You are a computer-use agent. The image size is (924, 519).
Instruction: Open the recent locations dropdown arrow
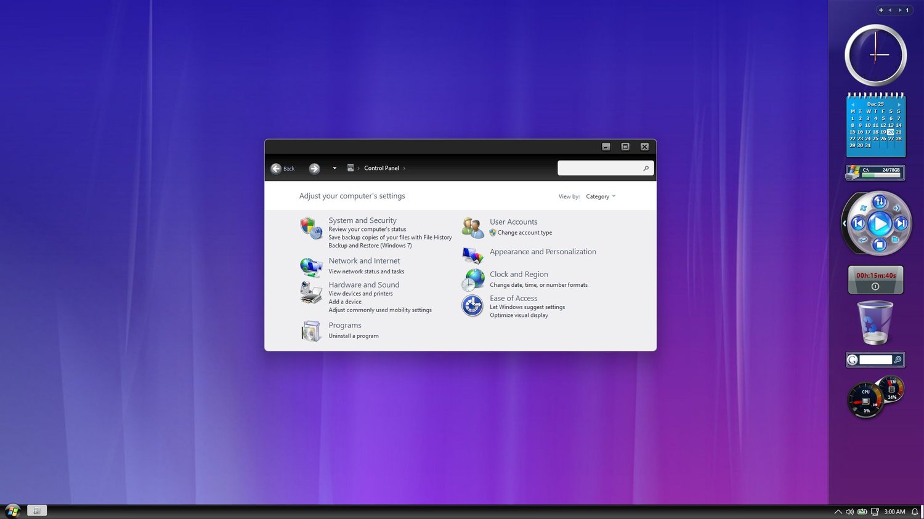pos(334,168)
